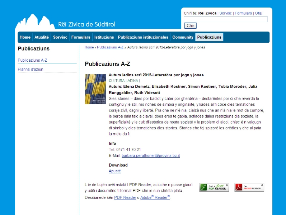This screenshot has width=286, height=215.
Task: Select Publicaziuns A-Z in the sidebar
Action: click(32, 60)
